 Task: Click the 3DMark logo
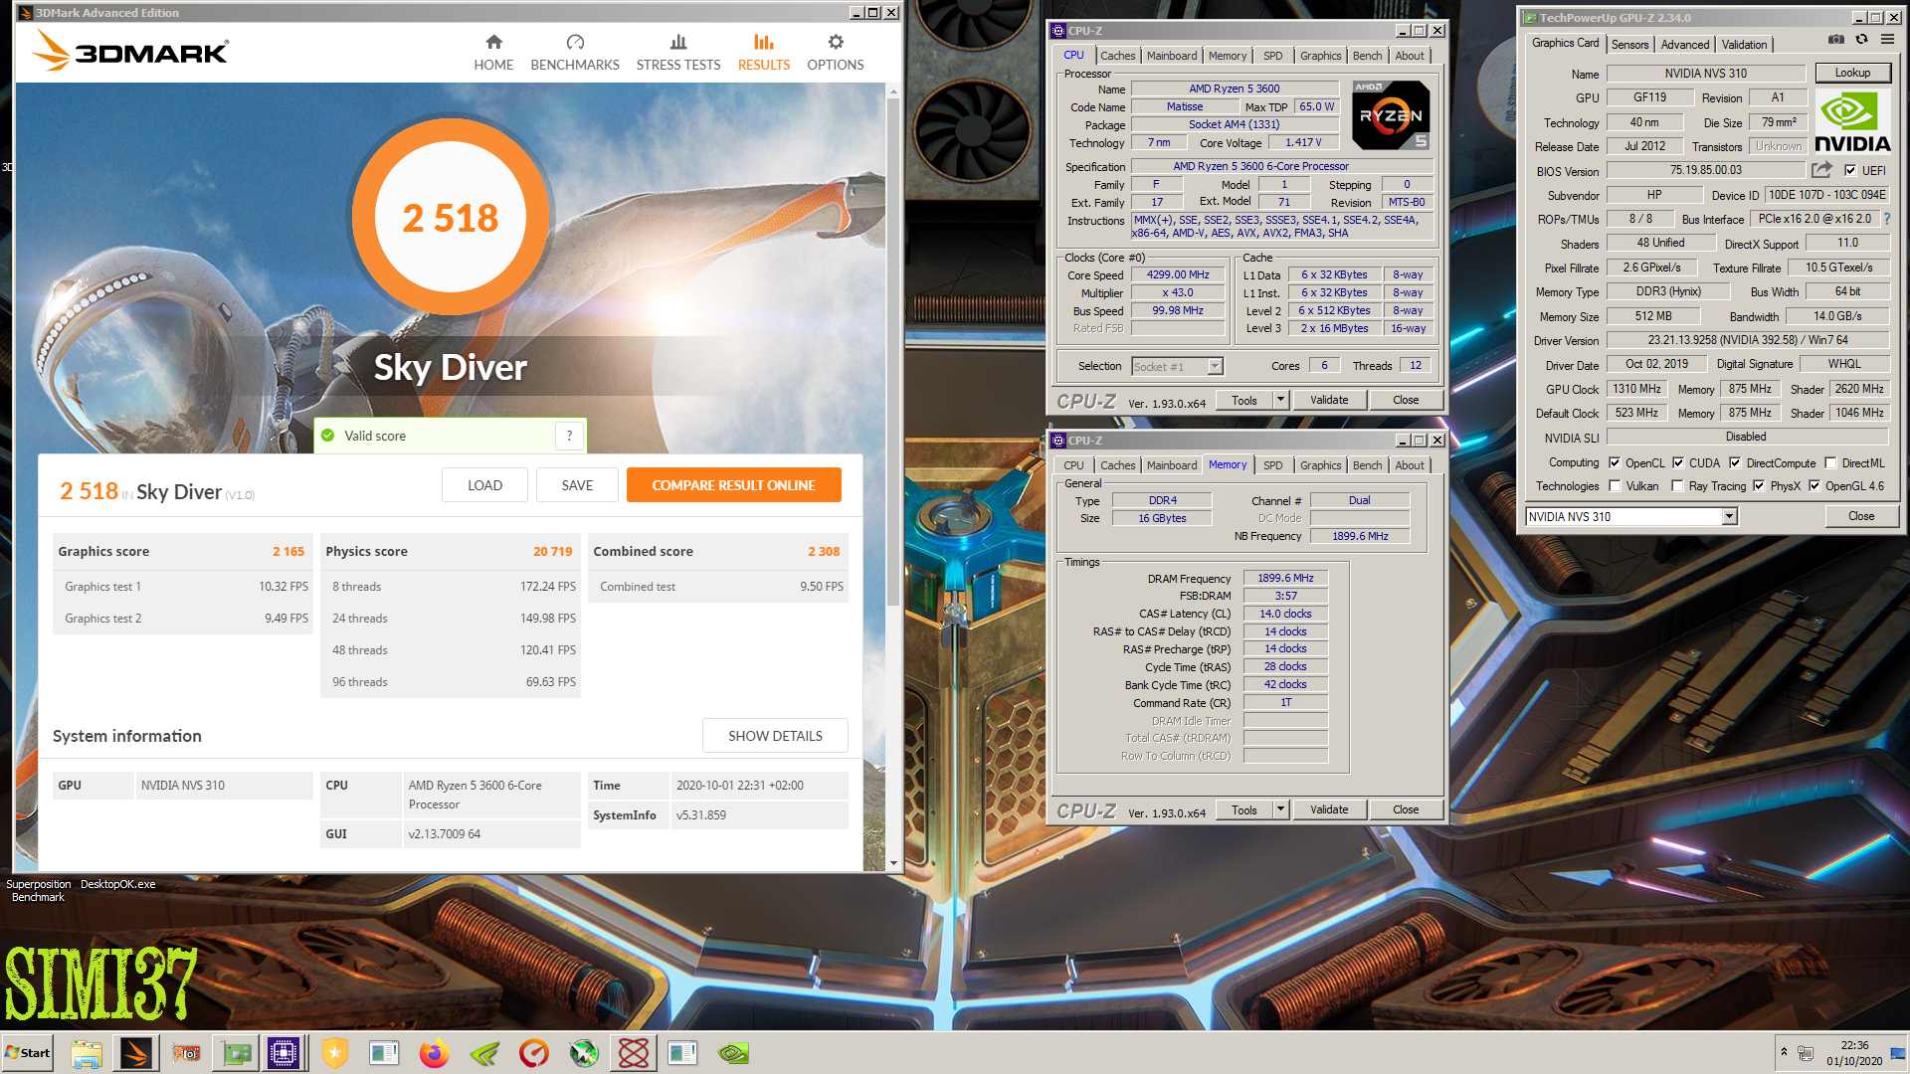[x=130, y=50]
